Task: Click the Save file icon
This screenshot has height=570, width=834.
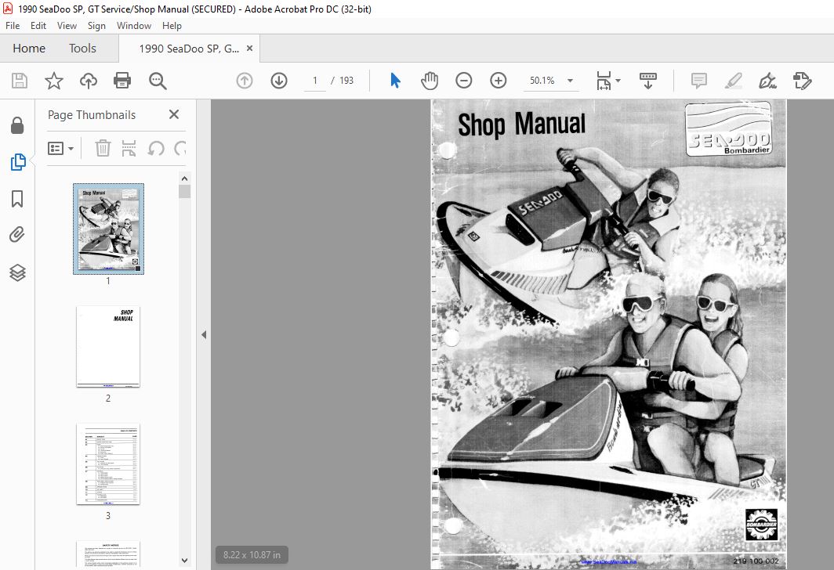Action: tap(20, 81)
